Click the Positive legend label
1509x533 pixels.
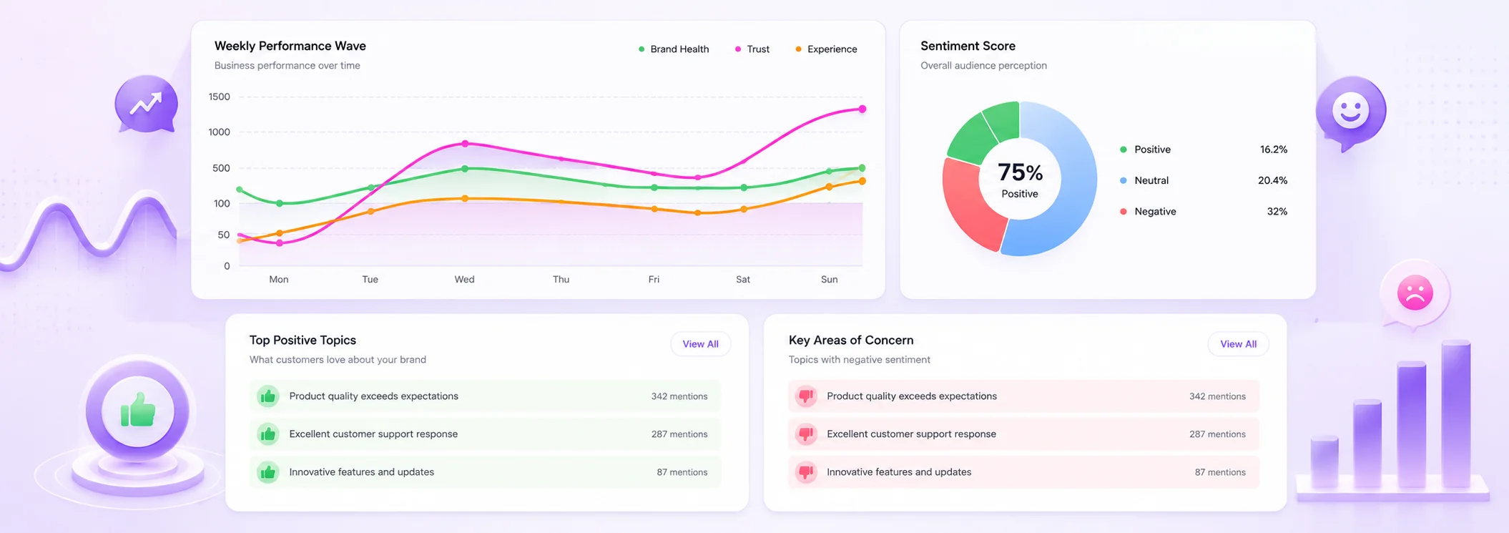1152,150
